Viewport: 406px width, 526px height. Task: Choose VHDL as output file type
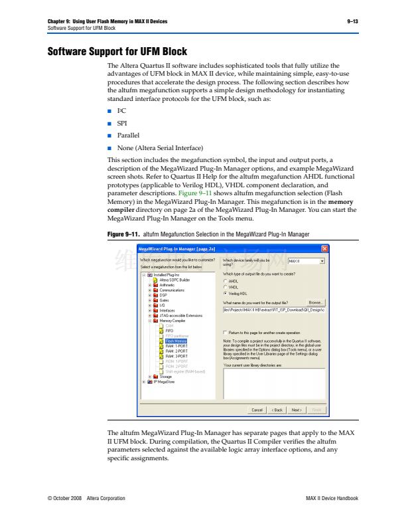click(x=226, y=287)
